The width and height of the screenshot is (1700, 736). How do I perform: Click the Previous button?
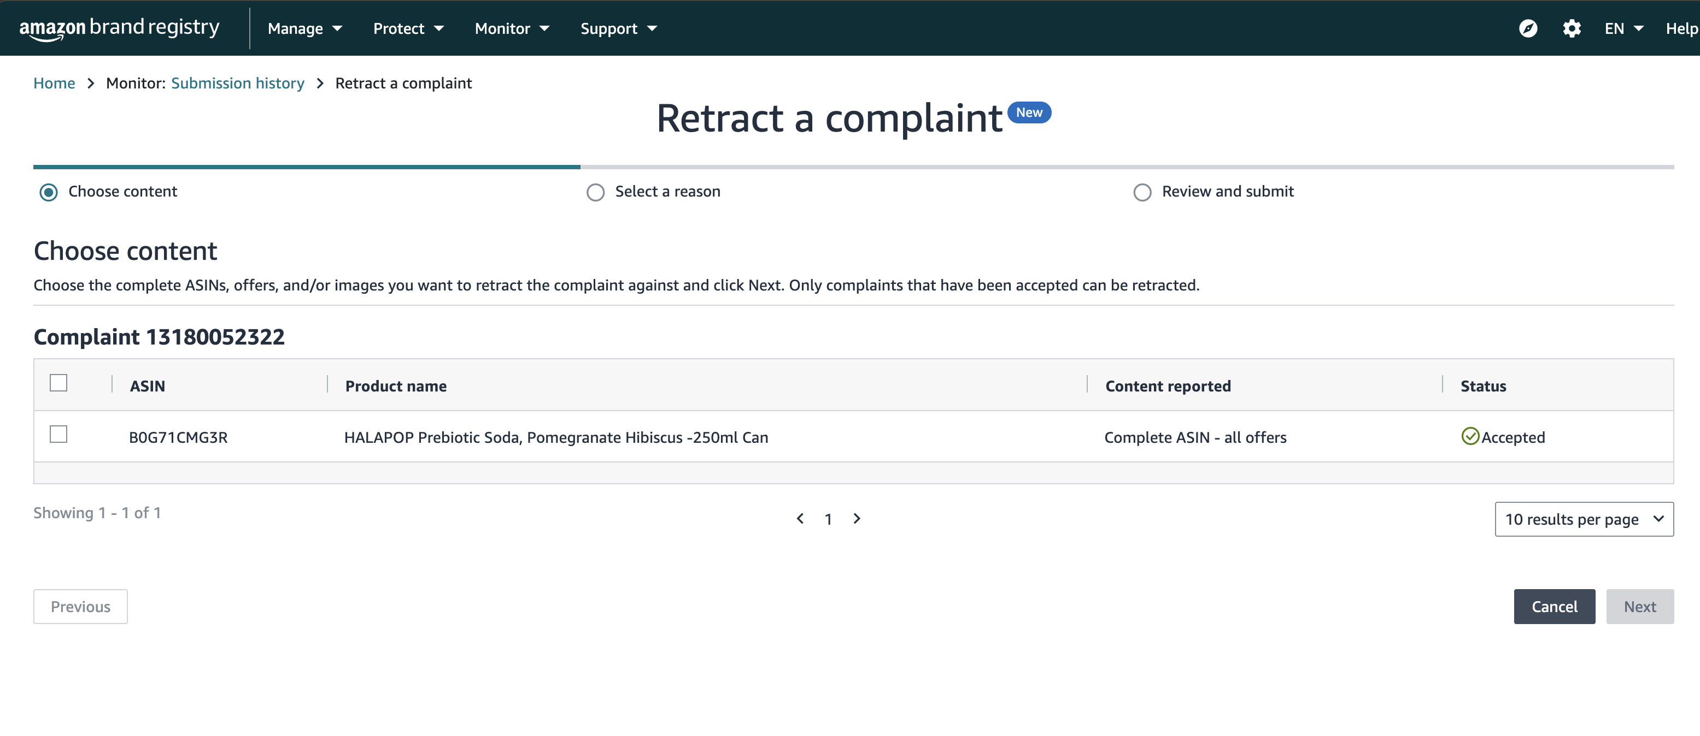coord(80,606)
